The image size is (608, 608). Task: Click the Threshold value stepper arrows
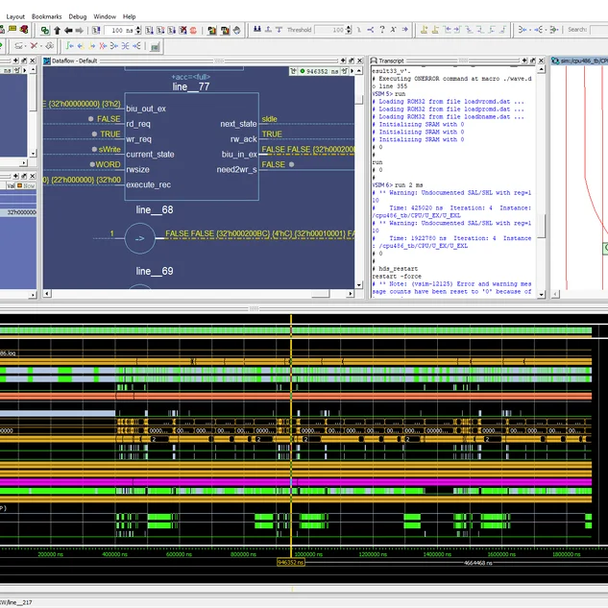click(x=349, y=30)
